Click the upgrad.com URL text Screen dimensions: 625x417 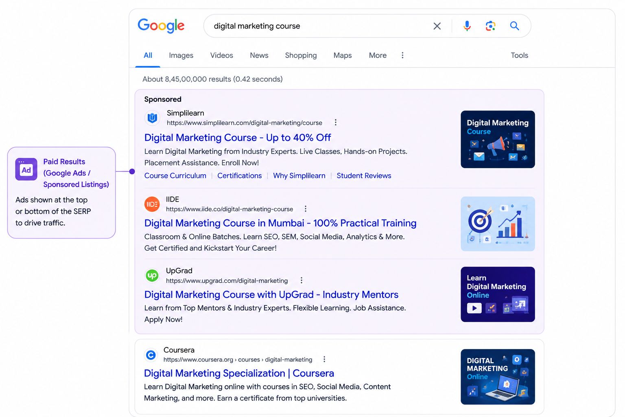pos(227,281)
